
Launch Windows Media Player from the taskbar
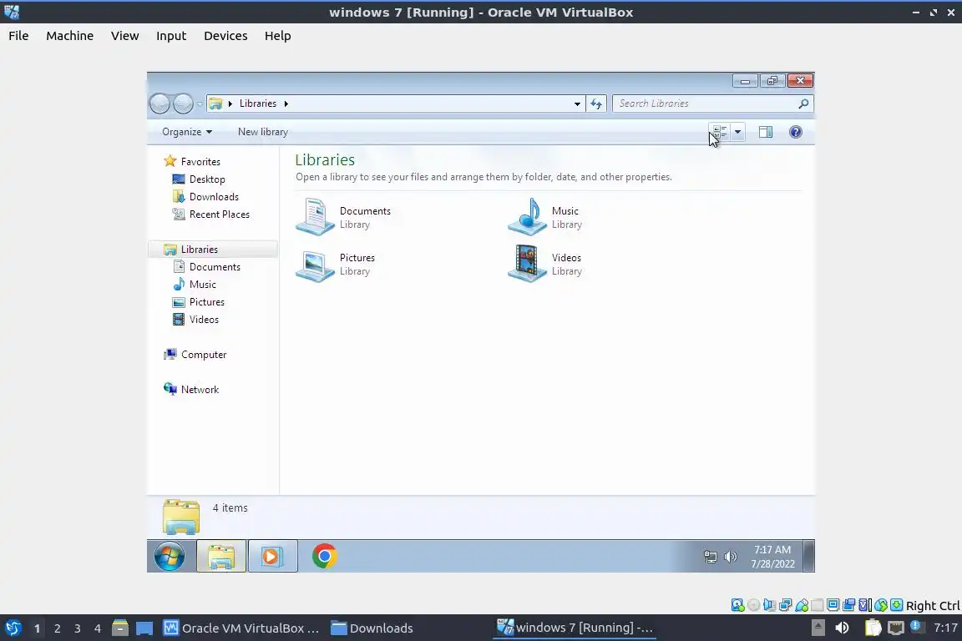click(x=272, y=557)
